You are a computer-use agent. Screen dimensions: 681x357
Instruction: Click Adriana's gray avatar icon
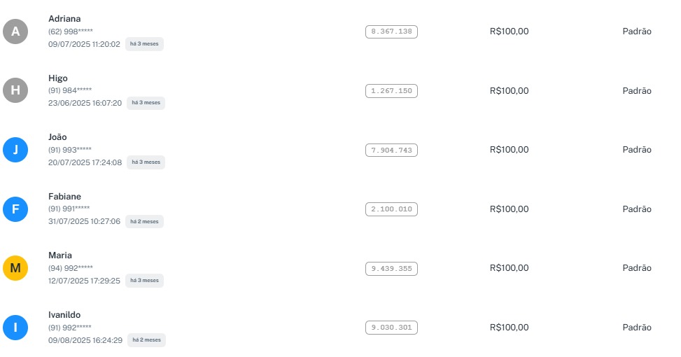tap(15, 31)
